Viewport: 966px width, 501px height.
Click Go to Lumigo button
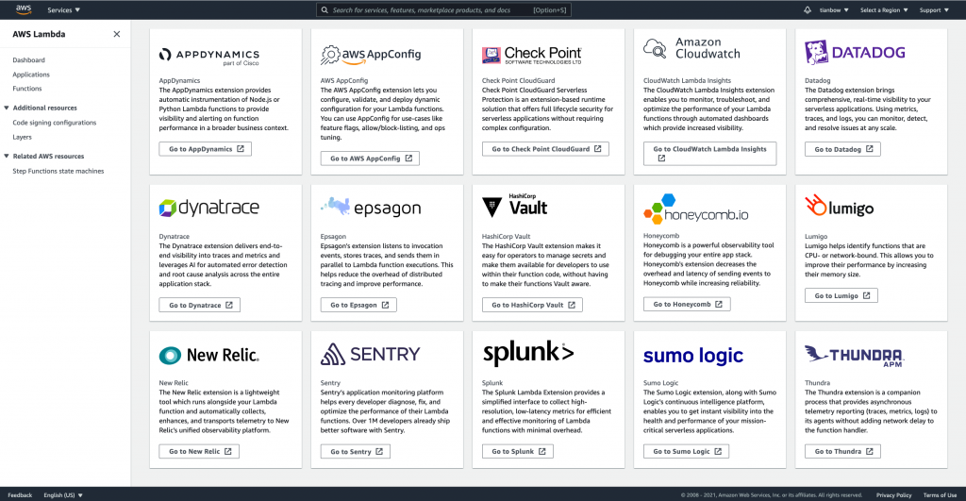(x=841, y=296)
